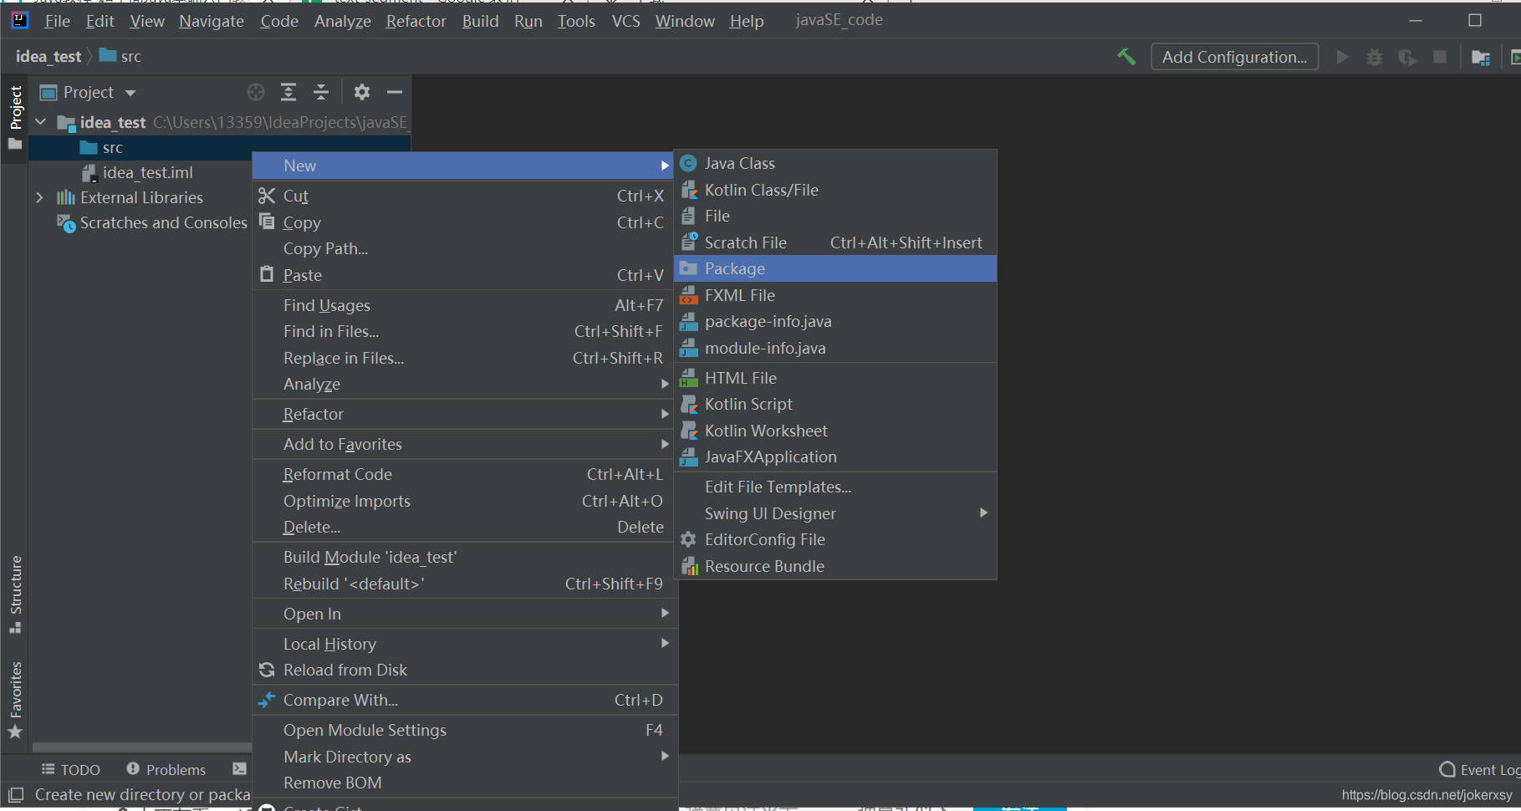Click the Expand All icon in Project panel
1521x811 pixels.
click(x=288, y=92)
